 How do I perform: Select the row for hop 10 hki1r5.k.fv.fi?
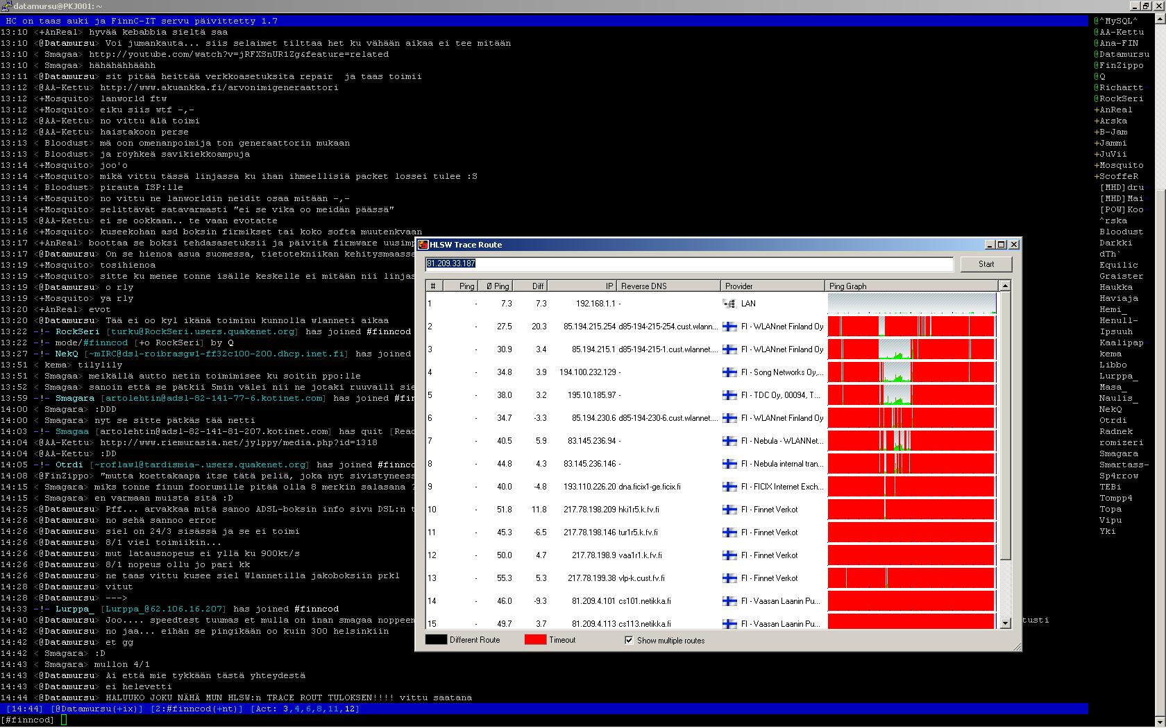[625, 510]
